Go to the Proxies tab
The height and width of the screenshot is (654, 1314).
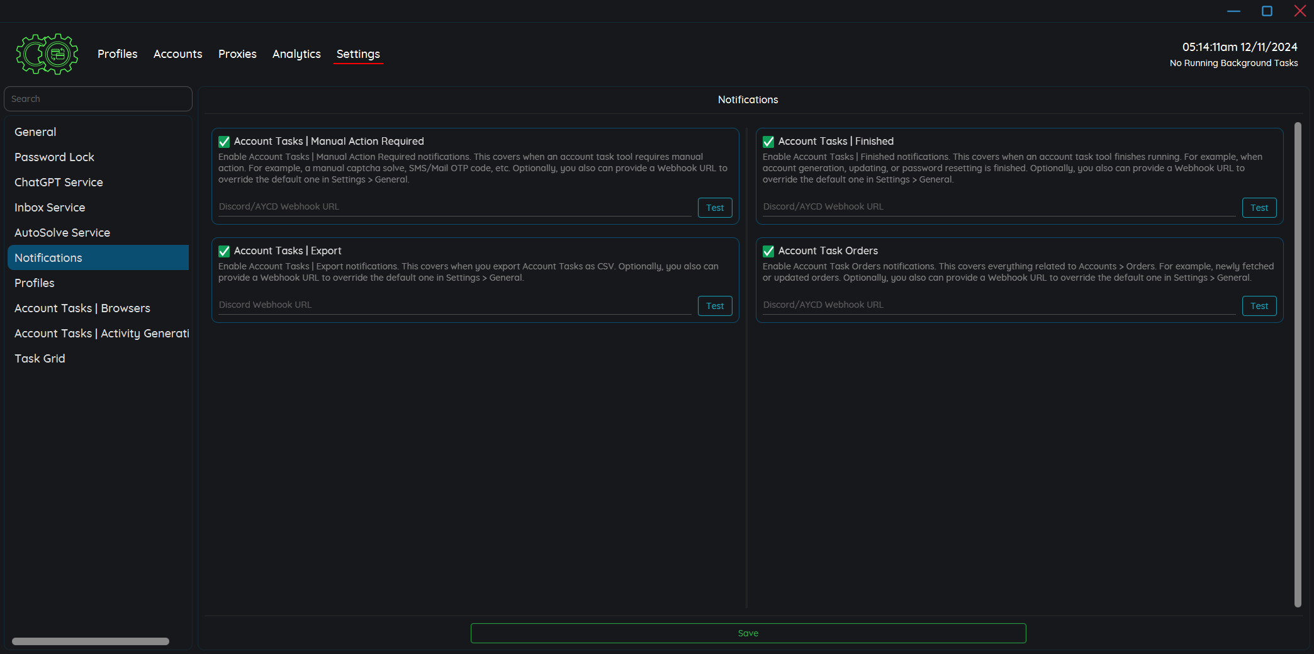[x=237, y=54]
